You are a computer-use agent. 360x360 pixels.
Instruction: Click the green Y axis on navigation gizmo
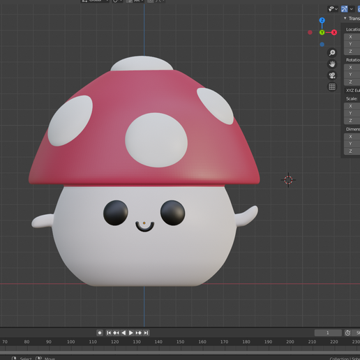point(322,32)
